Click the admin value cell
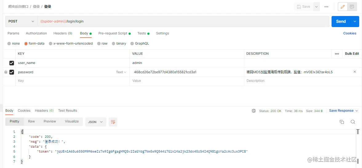This screenshot has width=362, height=168. [x=187, y=63]
